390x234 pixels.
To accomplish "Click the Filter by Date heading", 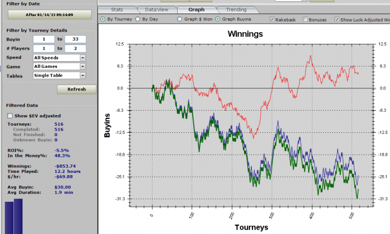I will [23, 4].
